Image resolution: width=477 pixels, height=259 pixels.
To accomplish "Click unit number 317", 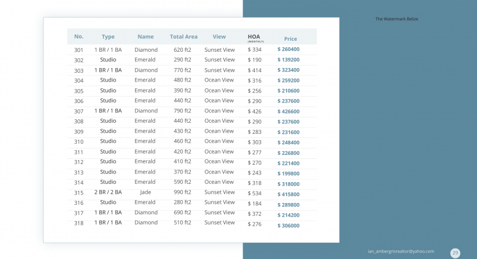I will point(79,214).
